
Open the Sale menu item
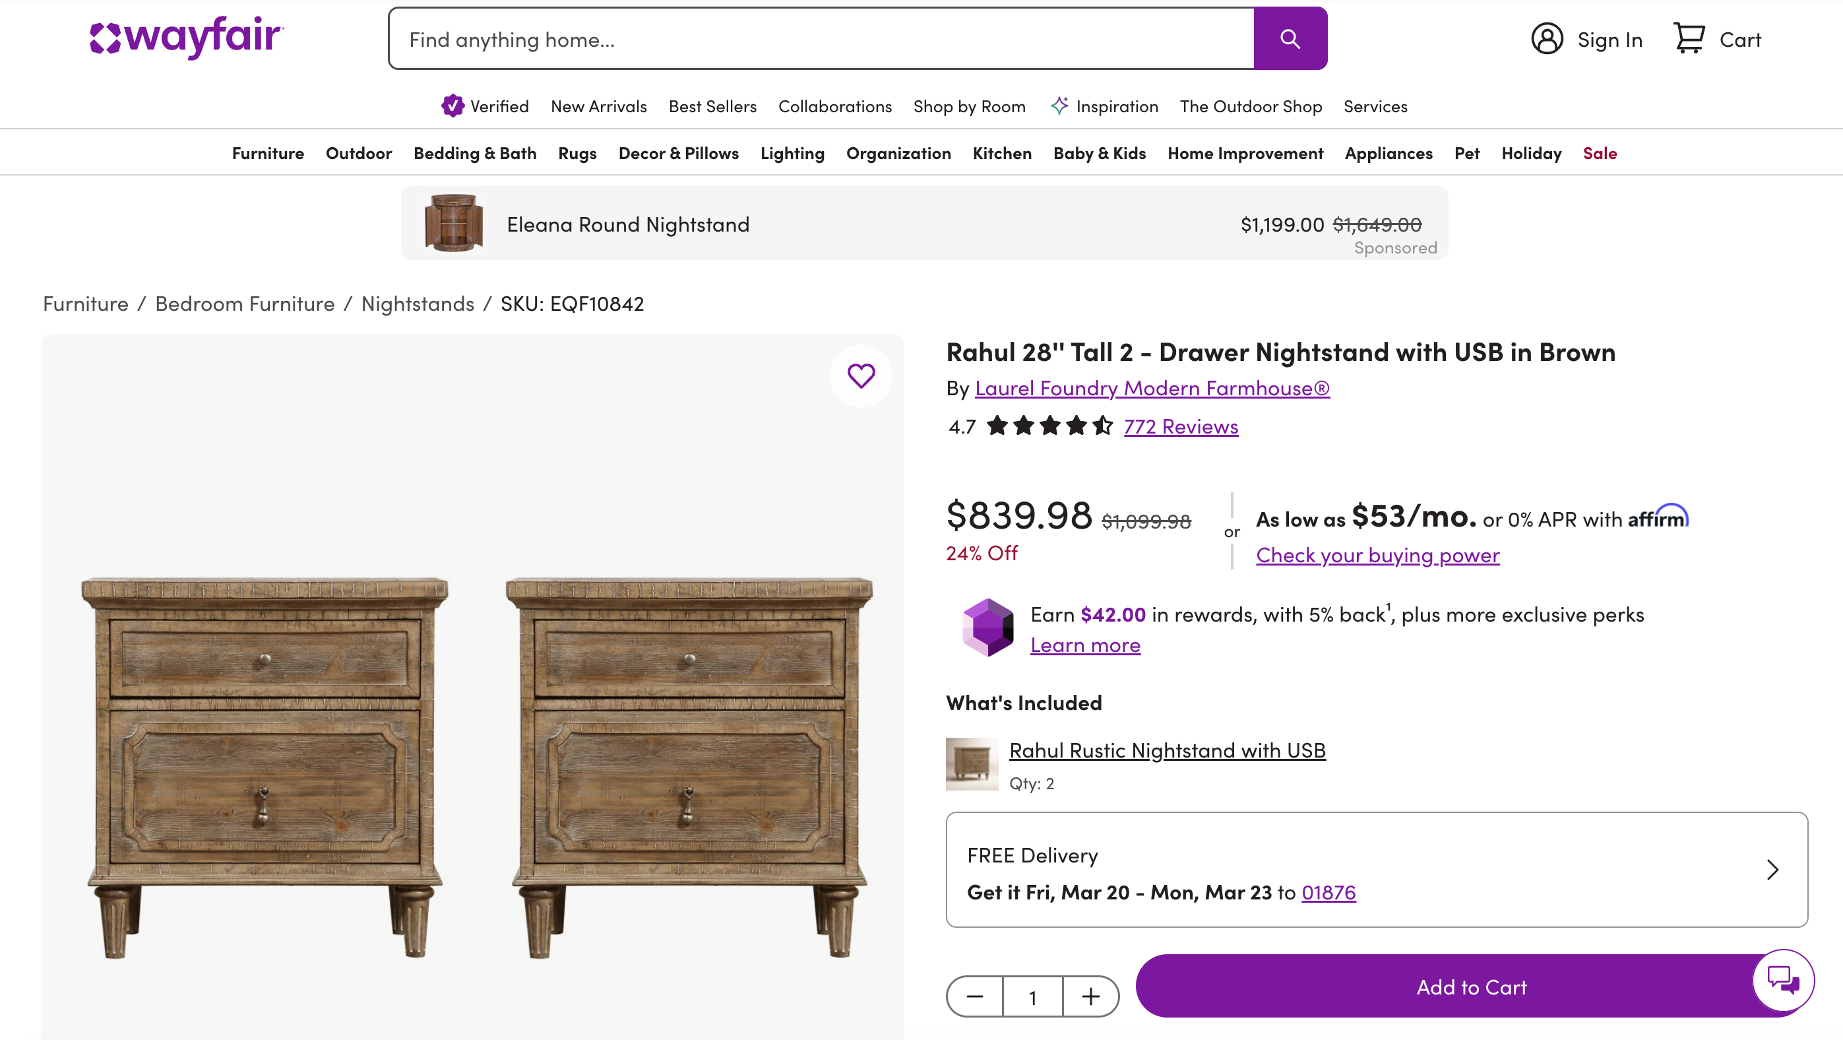coord(1600,153)
